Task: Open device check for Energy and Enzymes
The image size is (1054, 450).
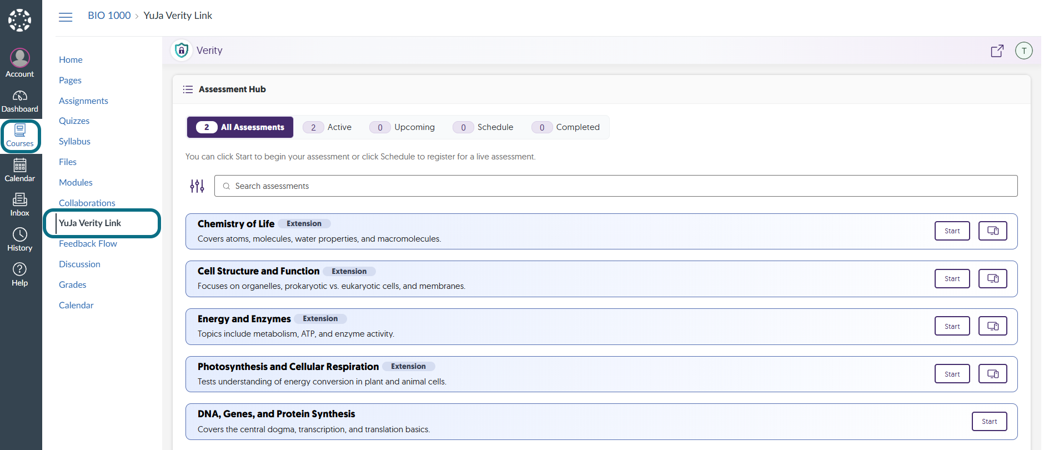Action: (993, 327)
